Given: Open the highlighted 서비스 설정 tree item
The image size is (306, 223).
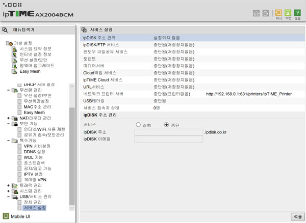Looking at the screenshot, I should [35, 208].
